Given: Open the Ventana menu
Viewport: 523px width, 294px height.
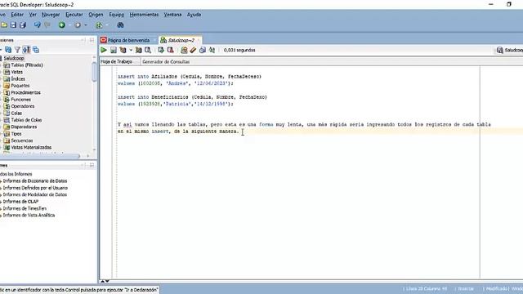Looking at the screenshot, I should (x=172, y=15).
